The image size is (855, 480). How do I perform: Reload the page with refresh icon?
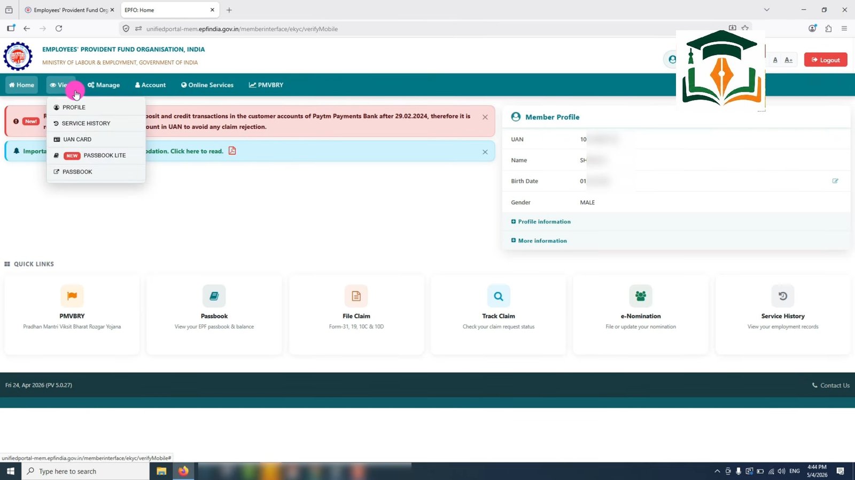(59, 28)
